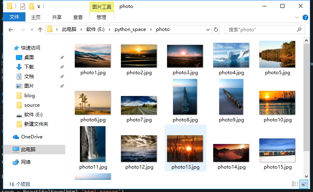
Task: Click python_space in the address breadcrumb
Action: point(130,29)
